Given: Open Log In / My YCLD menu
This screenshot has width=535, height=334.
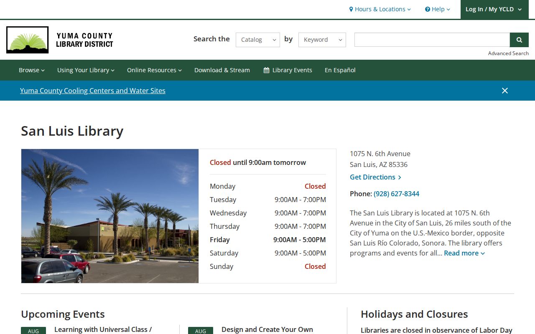Looking at the screenshot, I should [494, 9].
